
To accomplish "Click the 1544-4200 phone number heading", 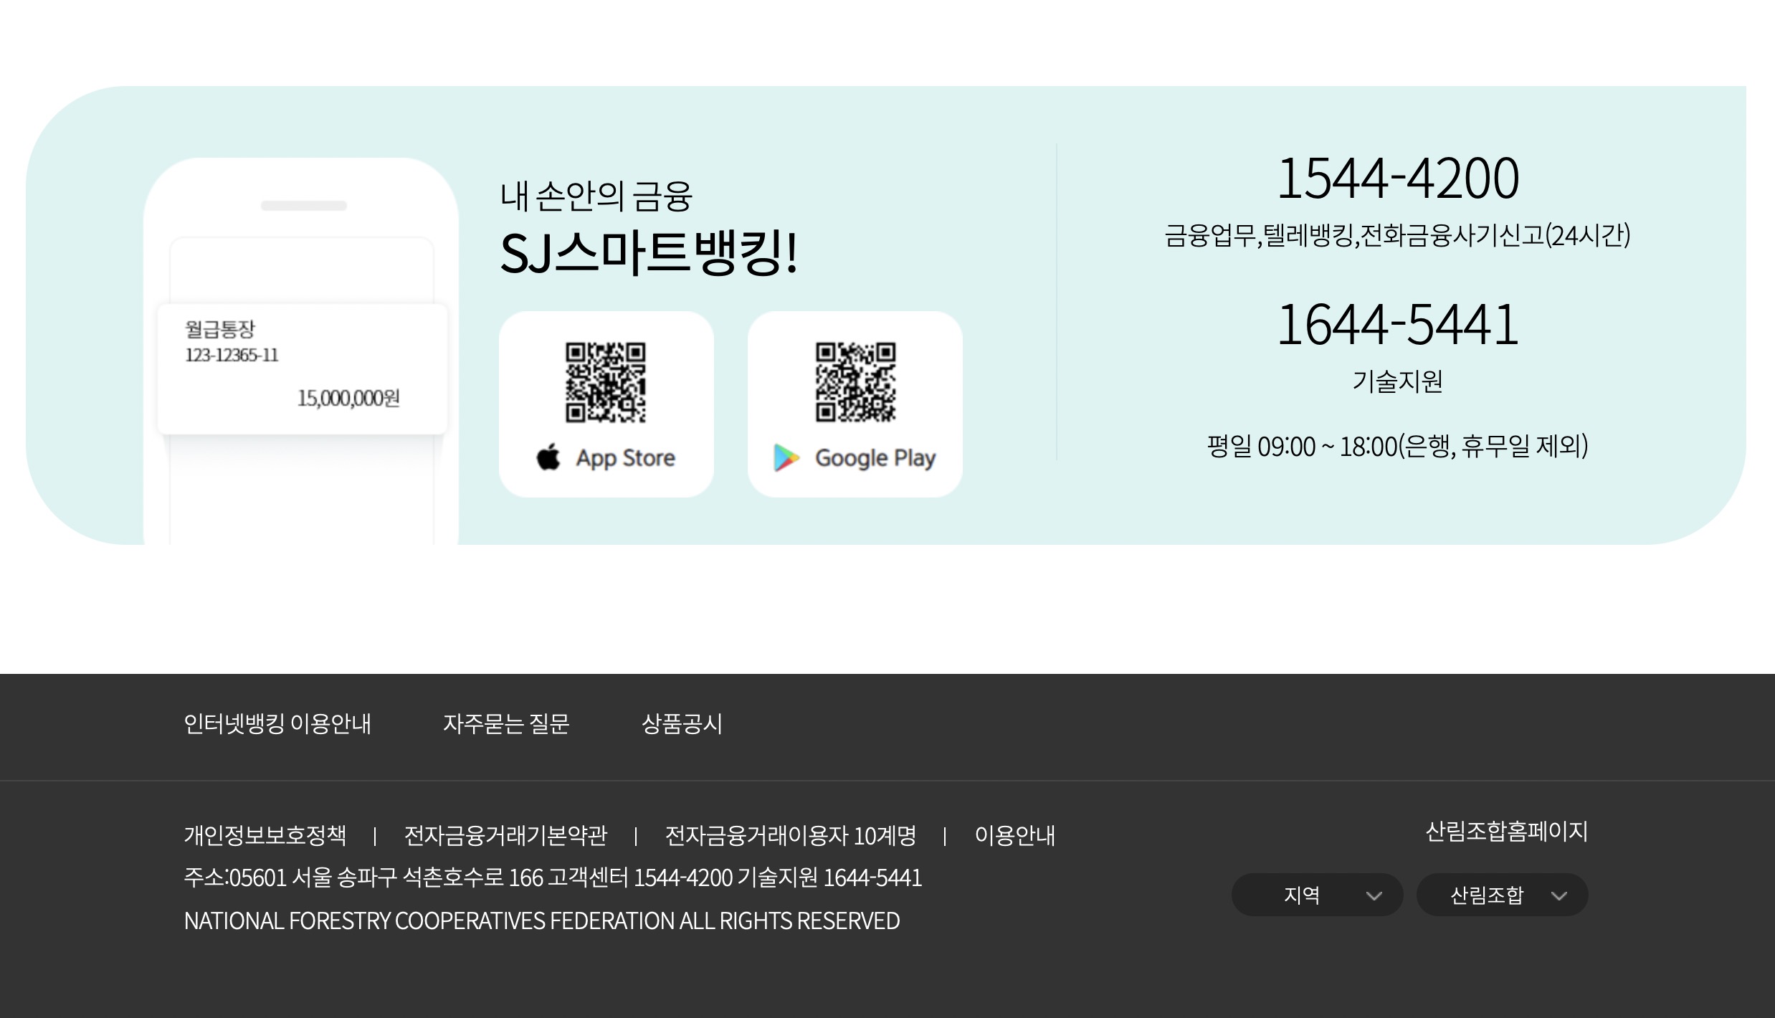I will [x=1398, y=179].
